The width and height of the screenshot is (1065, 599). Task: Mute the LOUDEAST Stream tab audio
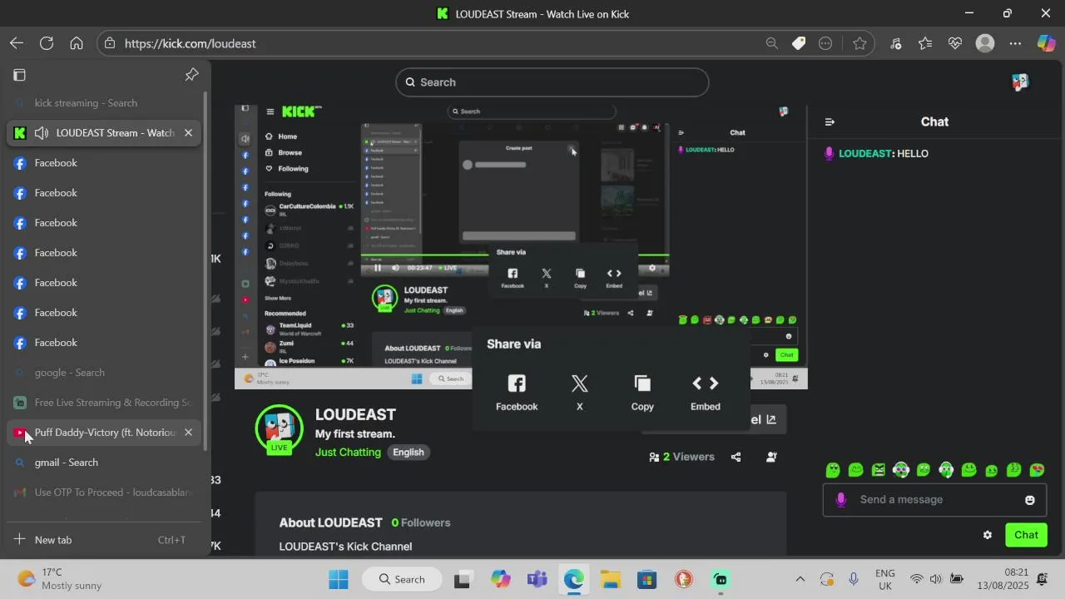(42, 133)
